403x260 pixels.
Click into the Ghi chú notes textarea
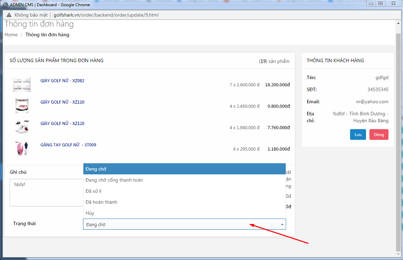(46, 192)
